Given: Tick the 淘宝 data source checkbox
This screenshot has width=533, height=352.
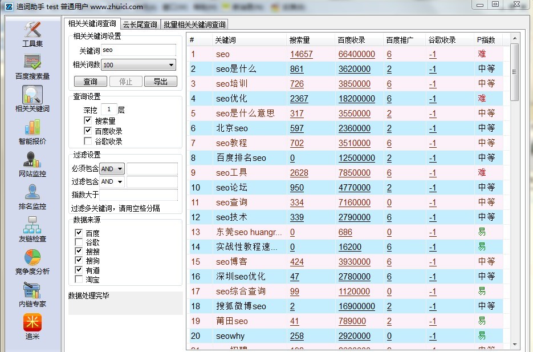Looking at the screenshot, I should click(79, 280).
